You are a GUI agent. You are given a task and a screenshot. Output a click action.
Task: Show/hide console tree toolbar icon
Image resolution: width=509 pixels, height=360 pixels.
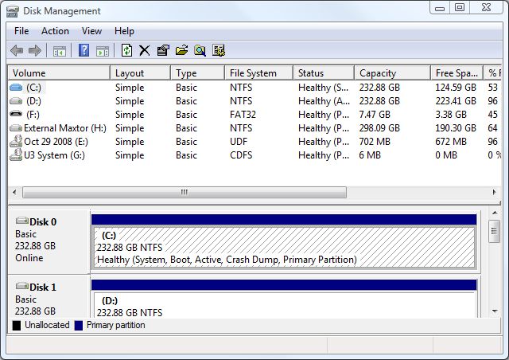60,51
